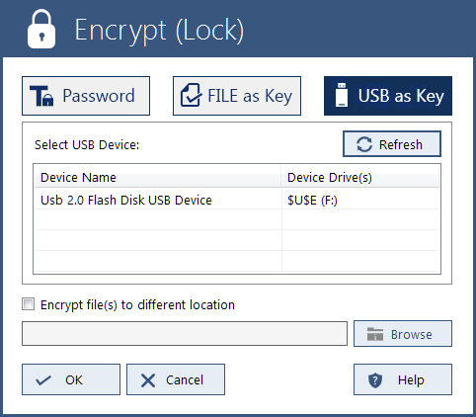Click the circular arrows Refresh icon
This screenshot has height=417, width=476.
pyautogui.click(x=364, y=144)
